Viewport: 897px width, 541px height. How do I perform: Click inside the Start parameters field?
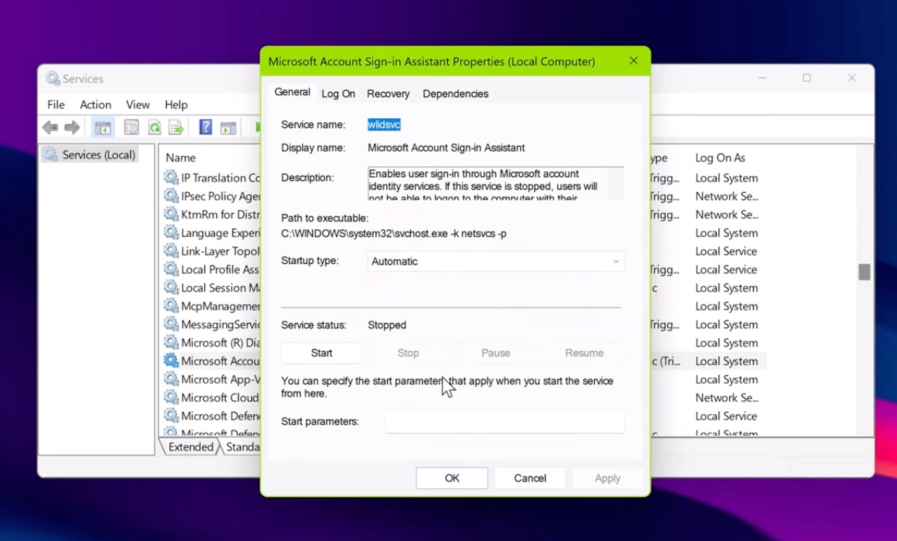(x=505, y=421)
